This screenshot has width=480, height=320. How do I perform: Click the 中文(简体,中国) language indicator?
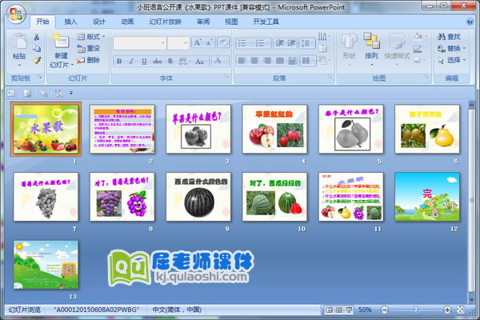click(177, 310)
